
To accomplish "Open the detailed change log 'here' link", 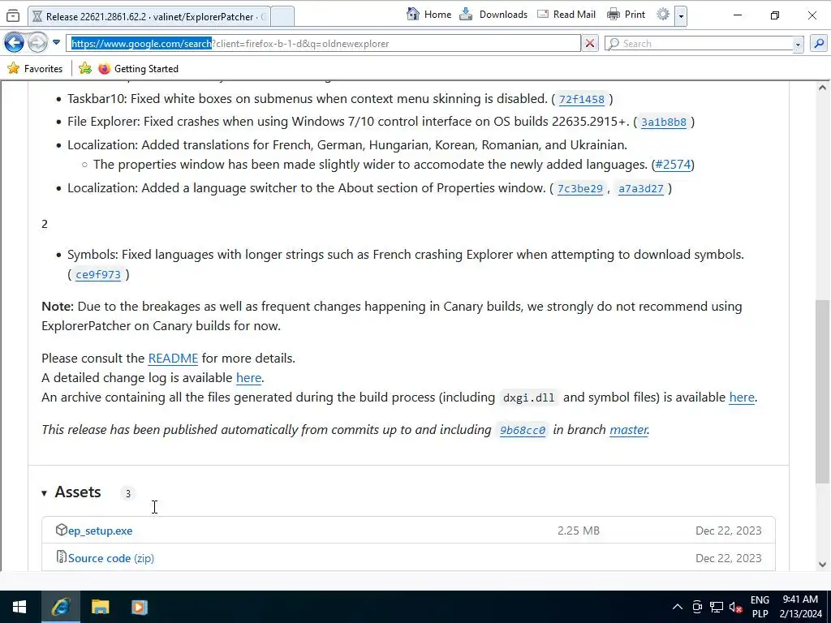I will [248, 378].
